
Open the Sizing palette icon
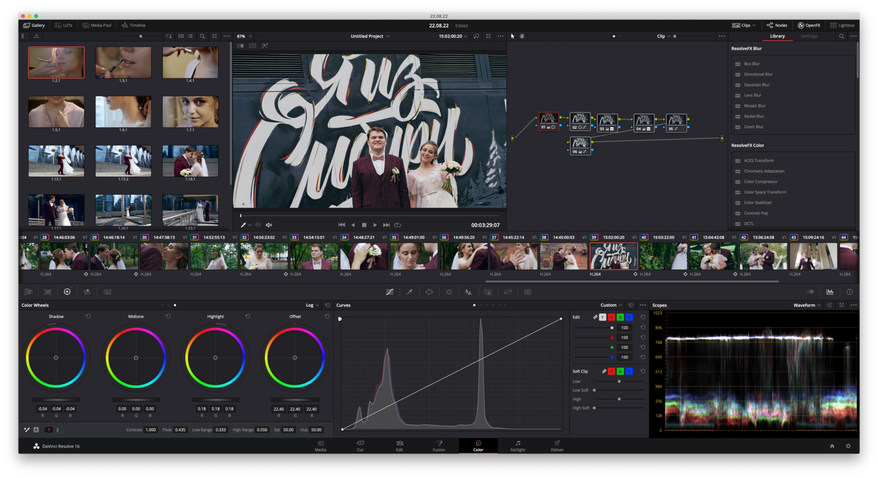[x=508, y=292]
